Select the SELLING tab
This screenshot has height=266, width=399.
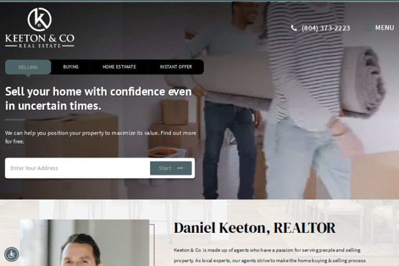pyautogui.click(x=28, y=67)
